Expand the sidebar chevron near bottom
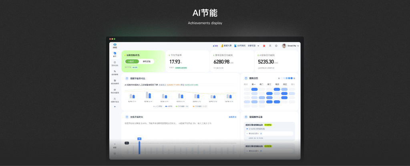 (115, 144)
